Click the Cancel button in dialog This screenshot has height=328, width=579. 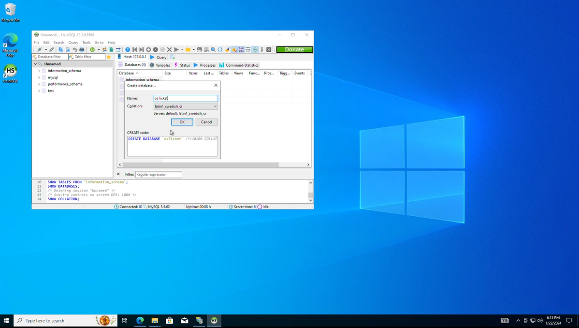pyautogui.click(x=206, y=122)
